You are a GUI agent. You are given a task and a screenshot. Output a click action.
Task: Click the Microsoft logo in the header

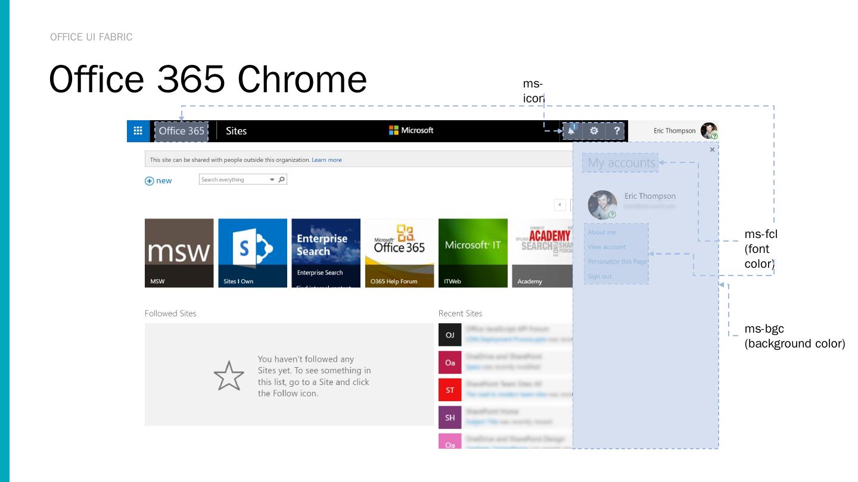click(411, 131)
